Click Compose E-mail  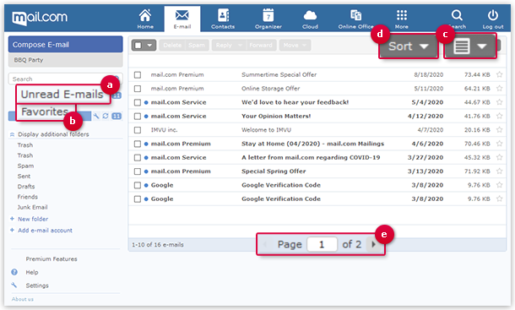65,45
